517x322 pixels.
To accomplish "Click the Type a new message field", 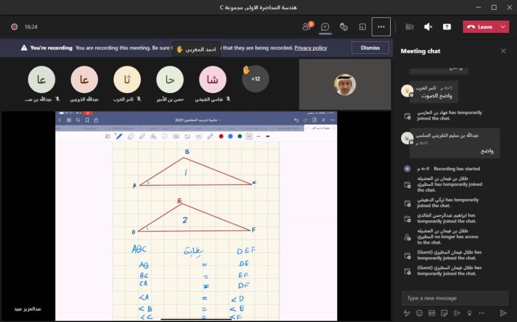I will tap(454, 298).
